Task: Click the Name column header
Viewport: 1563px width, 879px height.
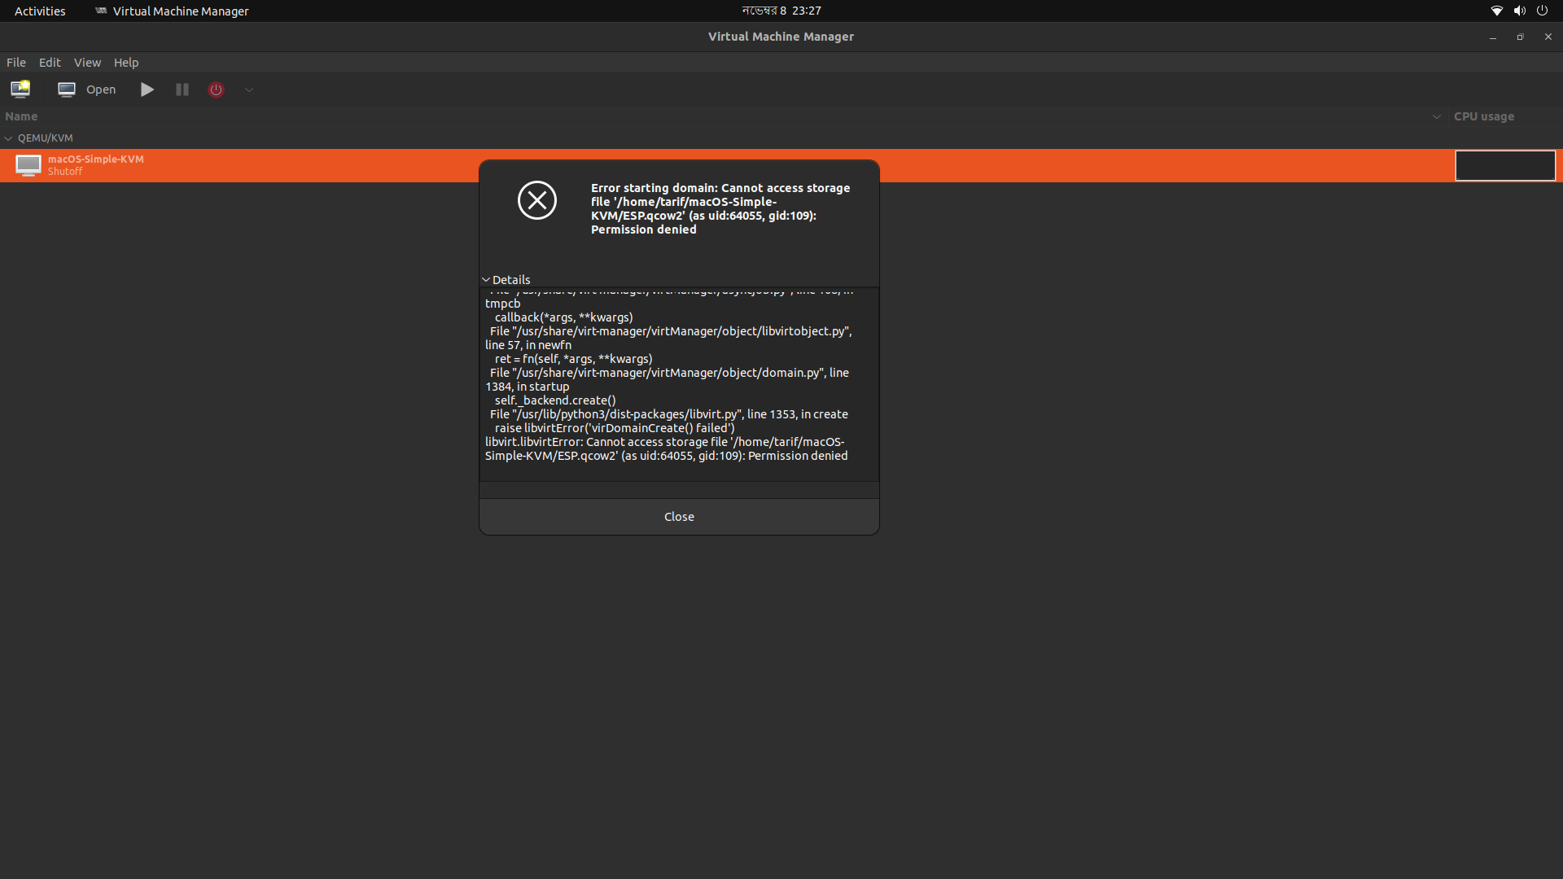Action: (21, 116)
